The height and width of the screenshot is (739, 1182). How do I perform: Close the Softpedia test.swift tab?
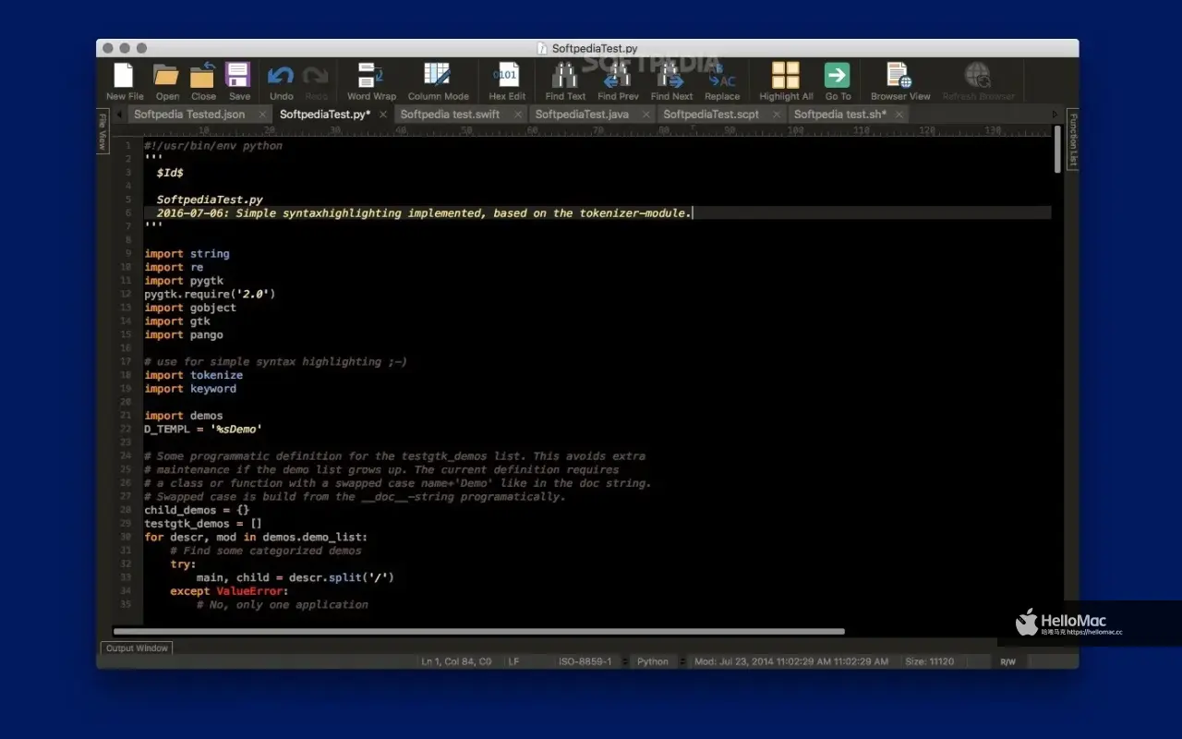[x=518, y=115]
